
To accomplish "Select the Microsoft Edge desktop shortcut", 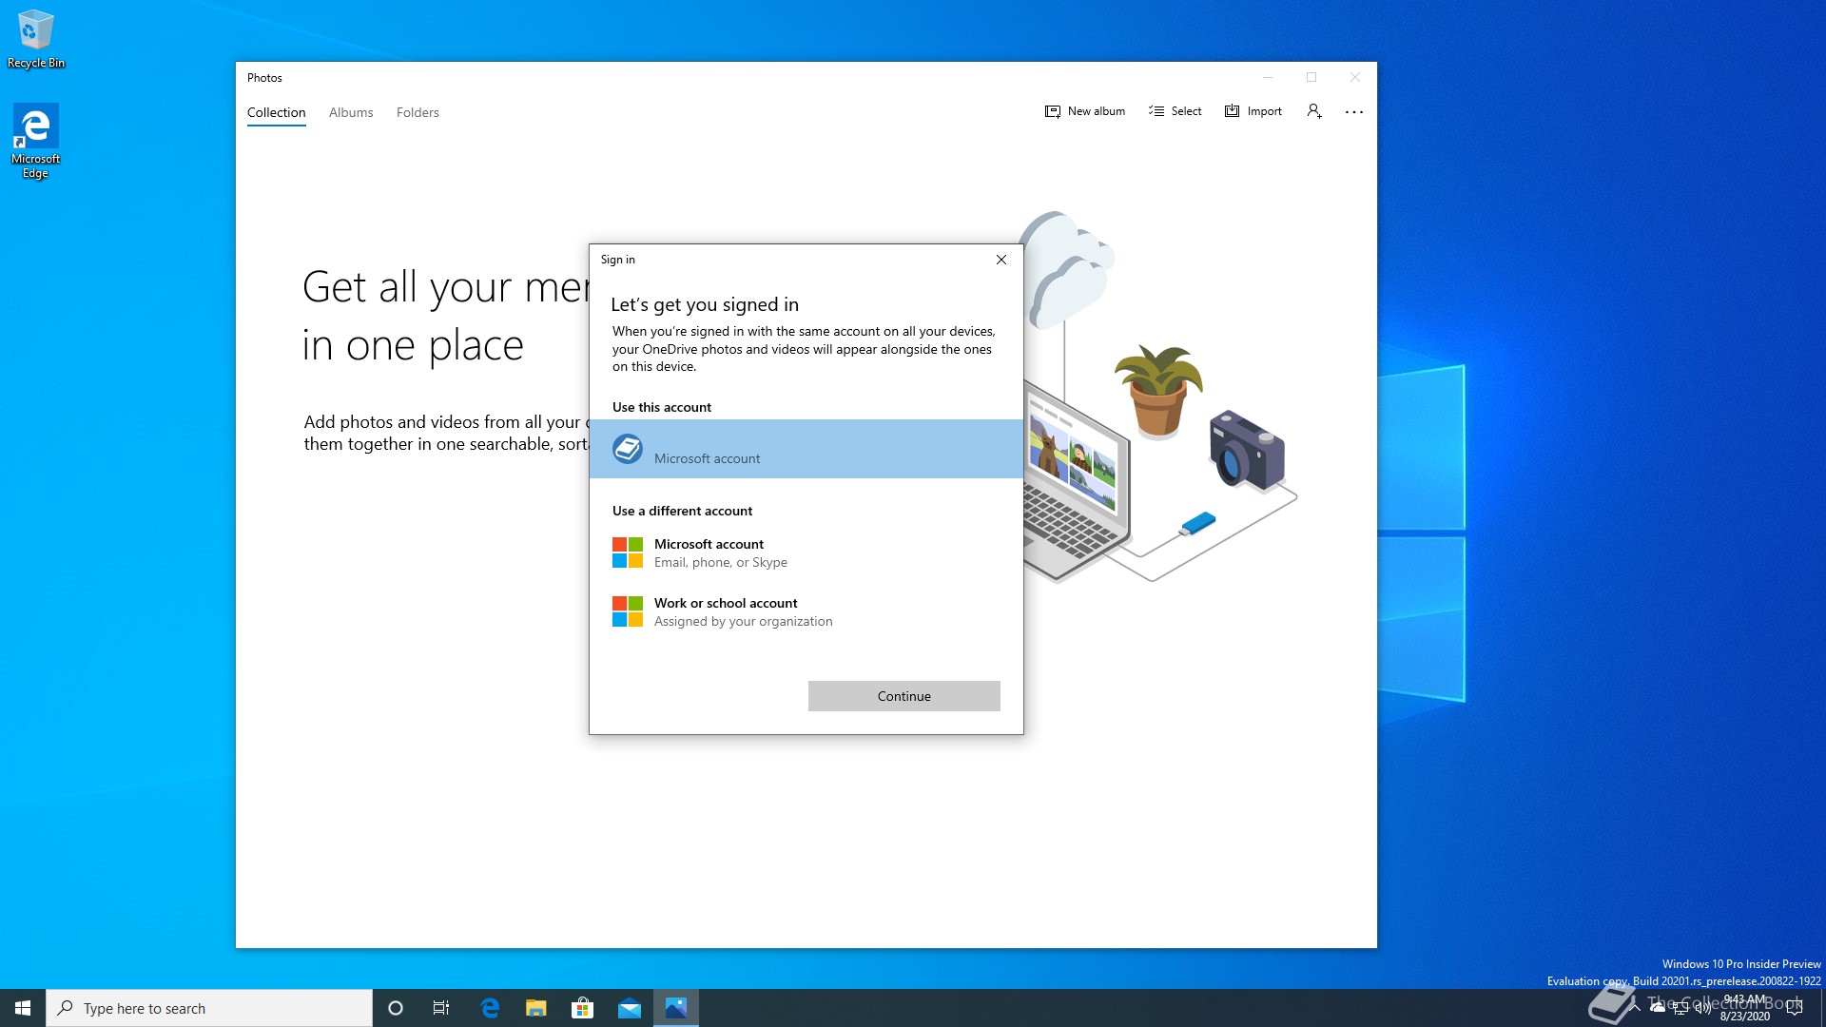I will coord(35,141).
